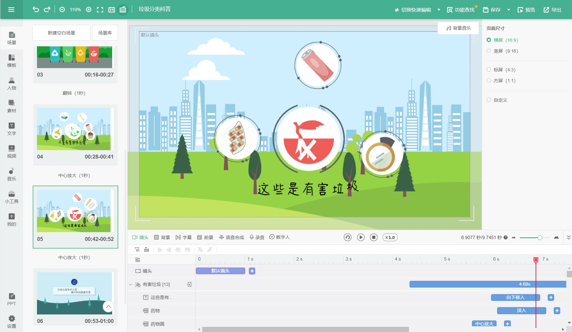Open the 小工具 widgets panel

point(12,197)
